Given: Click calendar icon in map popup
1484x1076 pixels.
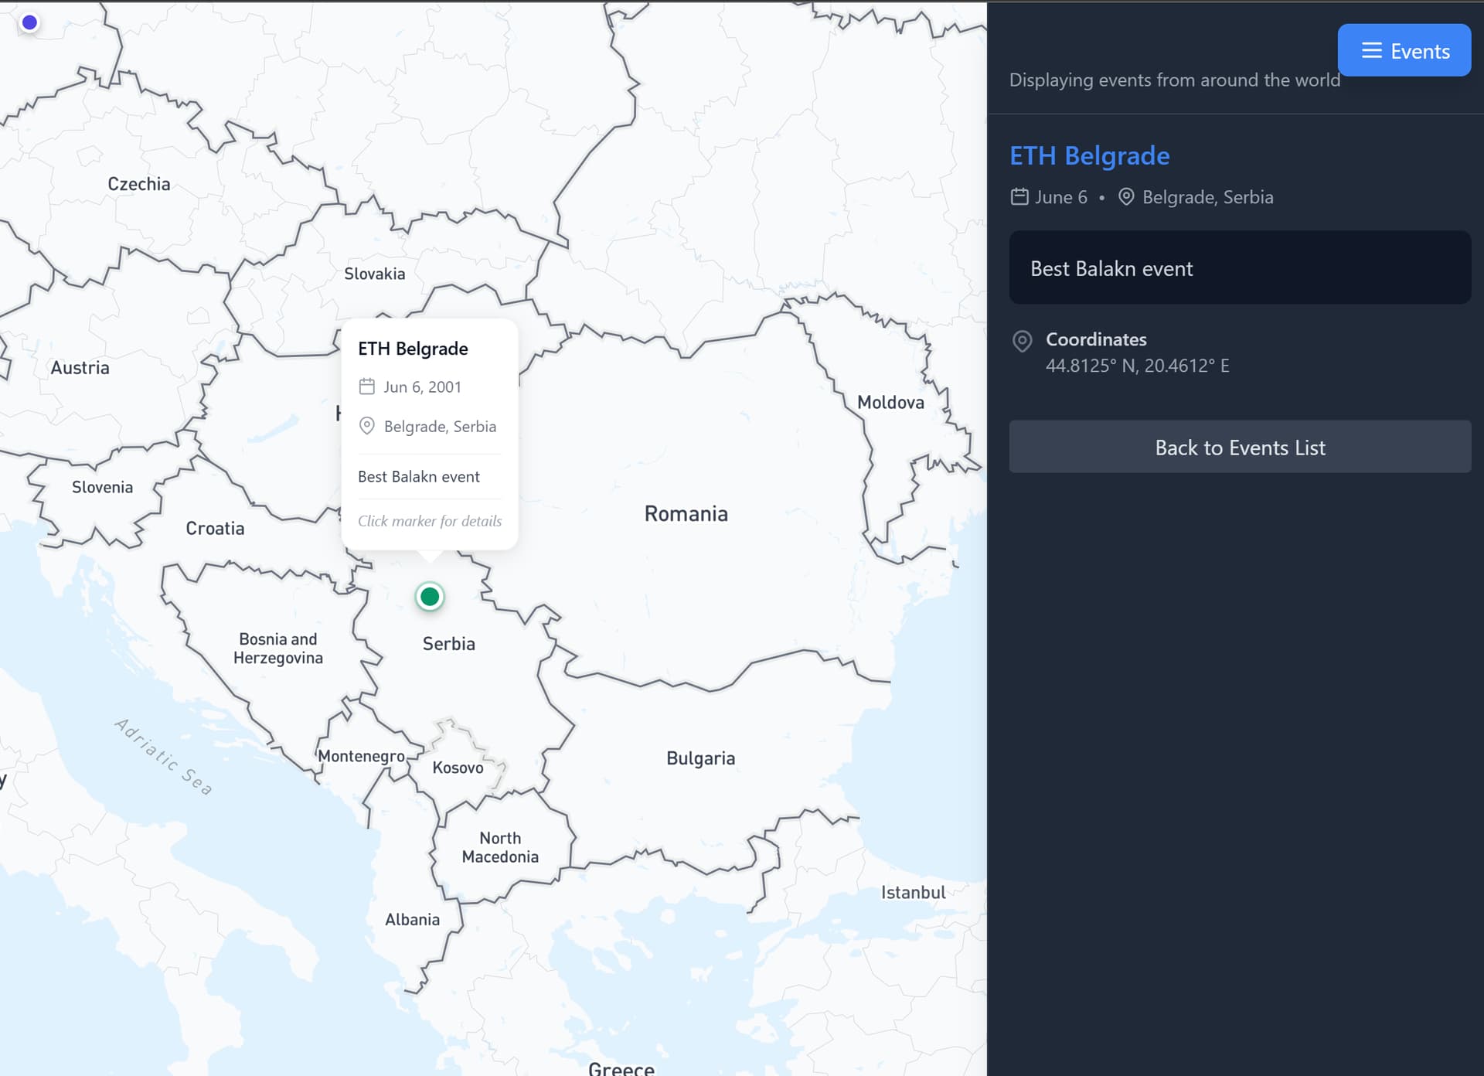Looking at the screenshot, I should [367, 386].
